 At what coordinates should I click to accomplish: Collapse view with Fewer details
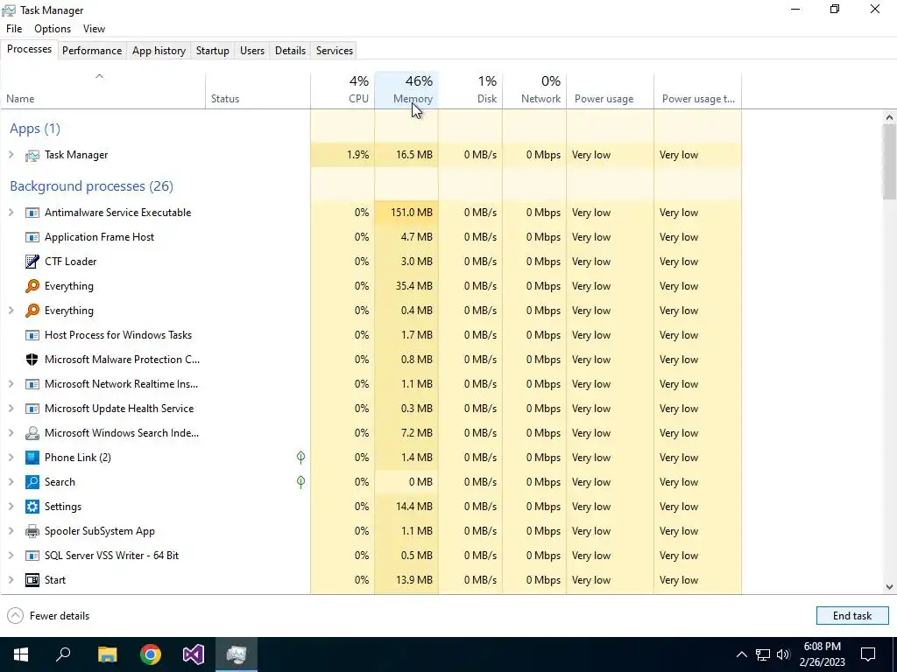click(49, 615)
